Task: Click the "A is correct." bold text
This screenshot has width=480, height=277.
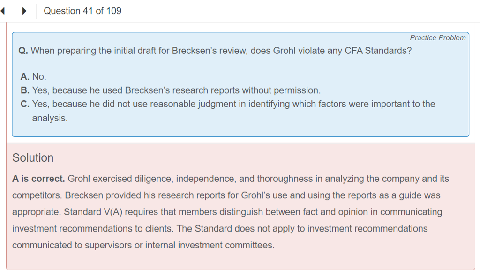Action: coord(38,179)
